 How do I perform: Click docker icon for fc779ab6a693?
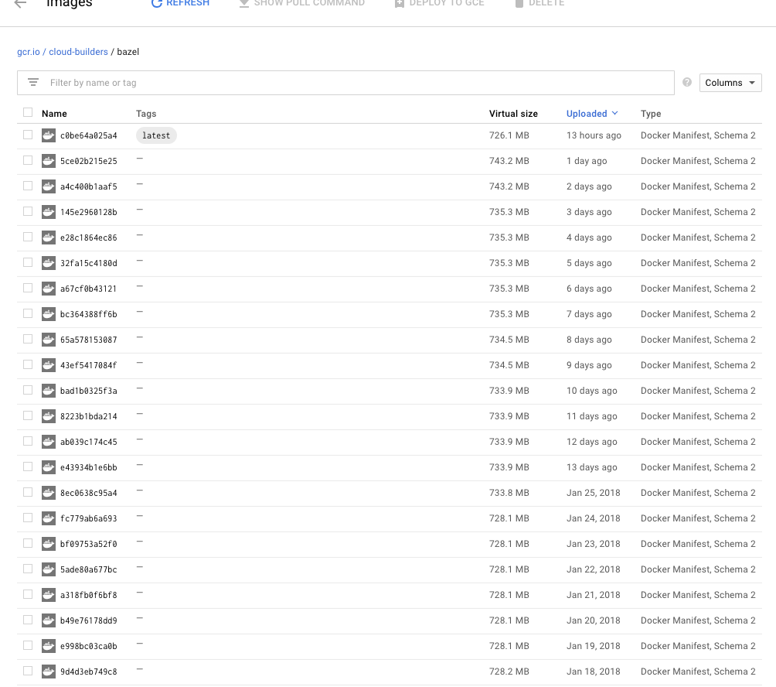[49, 518]
